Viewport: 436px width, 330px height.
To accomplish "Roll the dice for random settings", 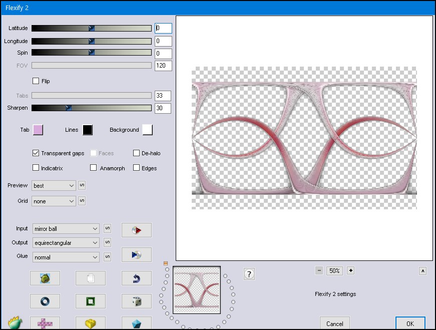I will [x=137, y=301].
